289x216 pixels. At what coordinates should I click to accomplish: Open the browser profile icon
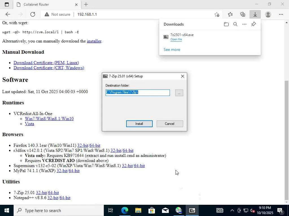point(268,14)
